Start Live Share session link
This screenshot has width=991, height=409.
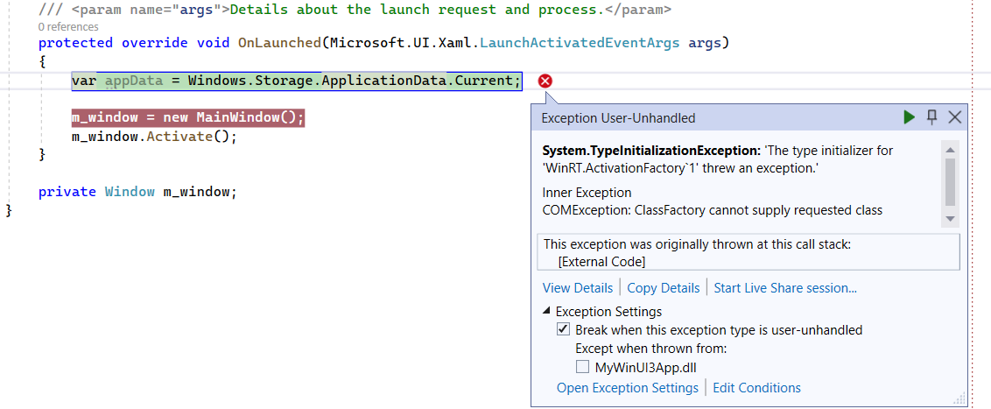785,287
